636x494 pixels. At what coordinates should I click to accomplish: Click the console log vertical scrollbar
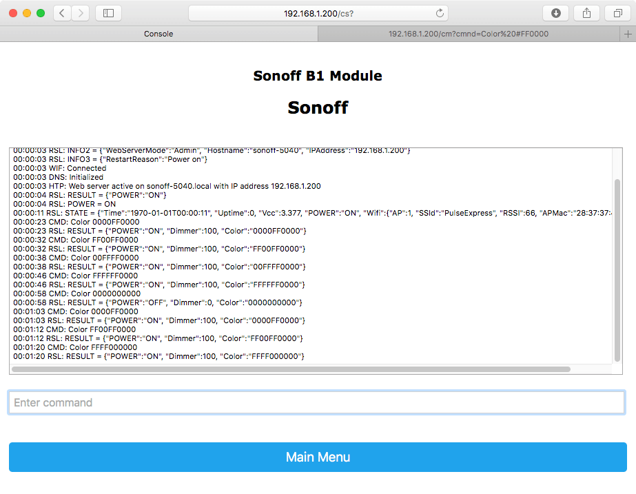point(617,270)
